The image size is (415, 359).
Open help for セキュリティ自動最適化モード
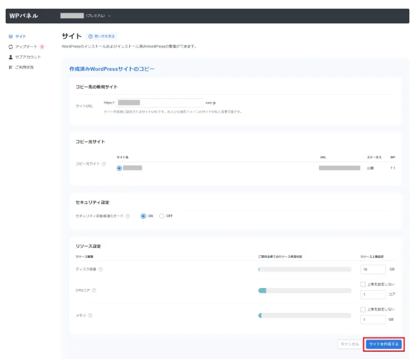[x=128, y=216]
